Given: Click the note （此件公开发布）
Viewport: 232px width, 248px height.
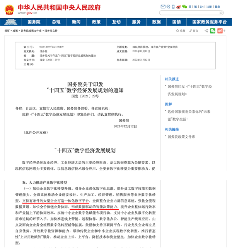Looking at the screenshot, I should click(x=36, y=132).
